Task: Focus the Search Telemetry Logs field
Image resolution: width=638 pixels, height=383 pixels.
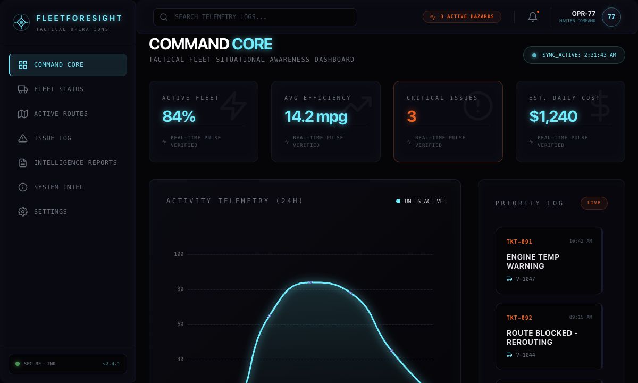Action: [x=255, y=17]
